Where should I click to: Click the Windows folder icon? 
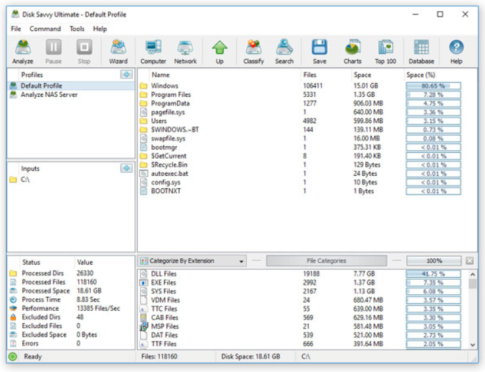[143, 86]
